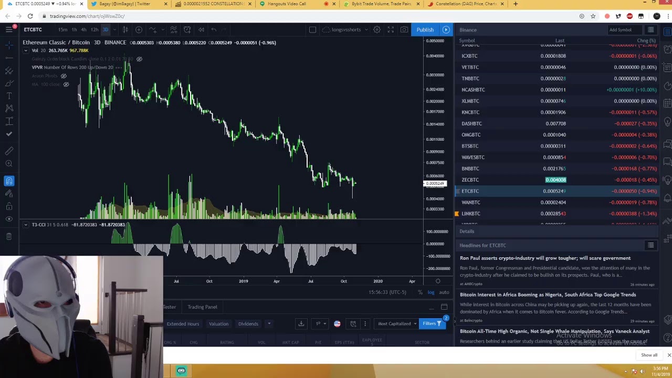Open the create alert clock icon

pyautogui.click(x=187, y=29)
